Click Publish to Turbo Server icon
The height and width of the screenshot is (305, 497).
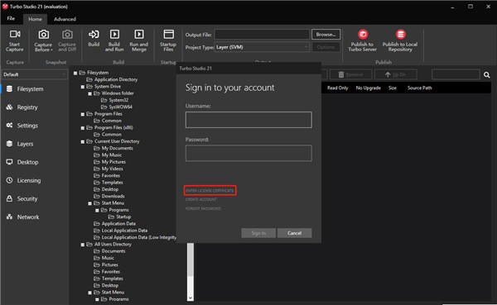pos(363,34)
